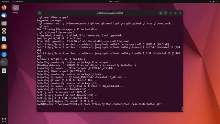This screenshot has width=220, height=124.
Task: Open the clock and calendar in top bar
Action: (x=114, y=1)
